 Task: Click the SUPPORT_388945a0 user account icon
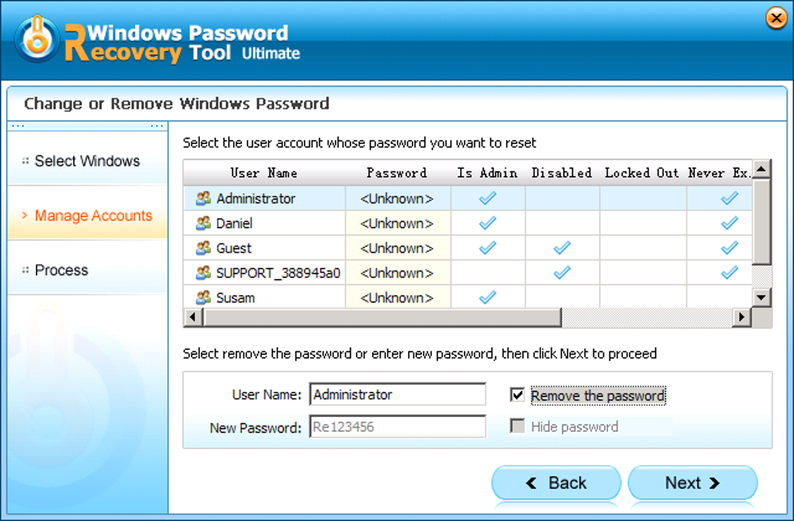203,273
